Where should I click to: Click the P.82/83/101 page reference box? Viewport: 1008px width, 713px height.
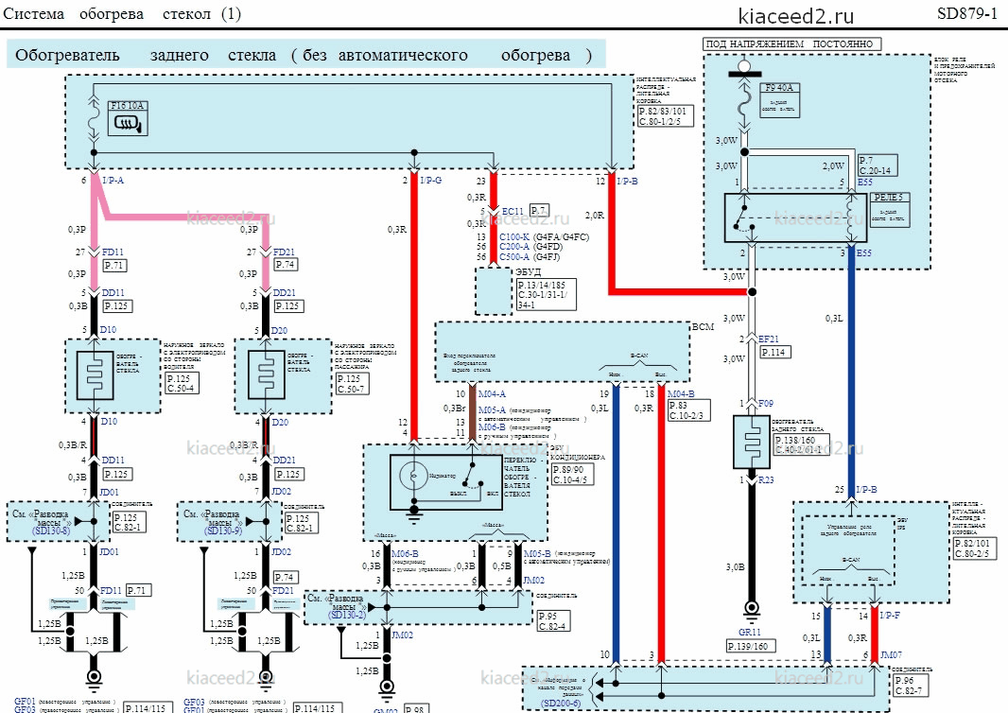[x=665, y=115]
